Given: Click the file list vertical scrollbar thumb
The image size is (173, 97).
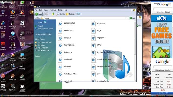Looking at the screenshot, I should 135,38.
